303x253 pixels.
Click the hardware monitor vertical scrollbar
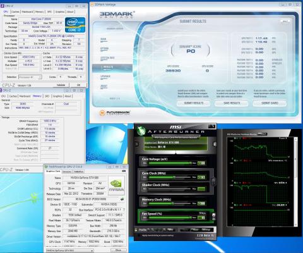tap(295, 182)
